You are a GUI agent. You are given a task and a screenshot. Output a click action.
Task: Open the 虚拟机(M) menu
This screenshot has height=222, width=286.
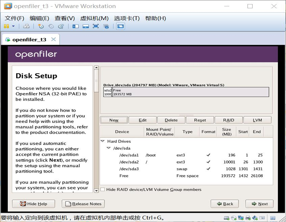94,18
